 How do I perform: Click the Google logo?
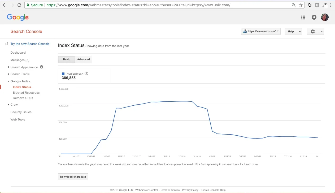click(18, 17)
